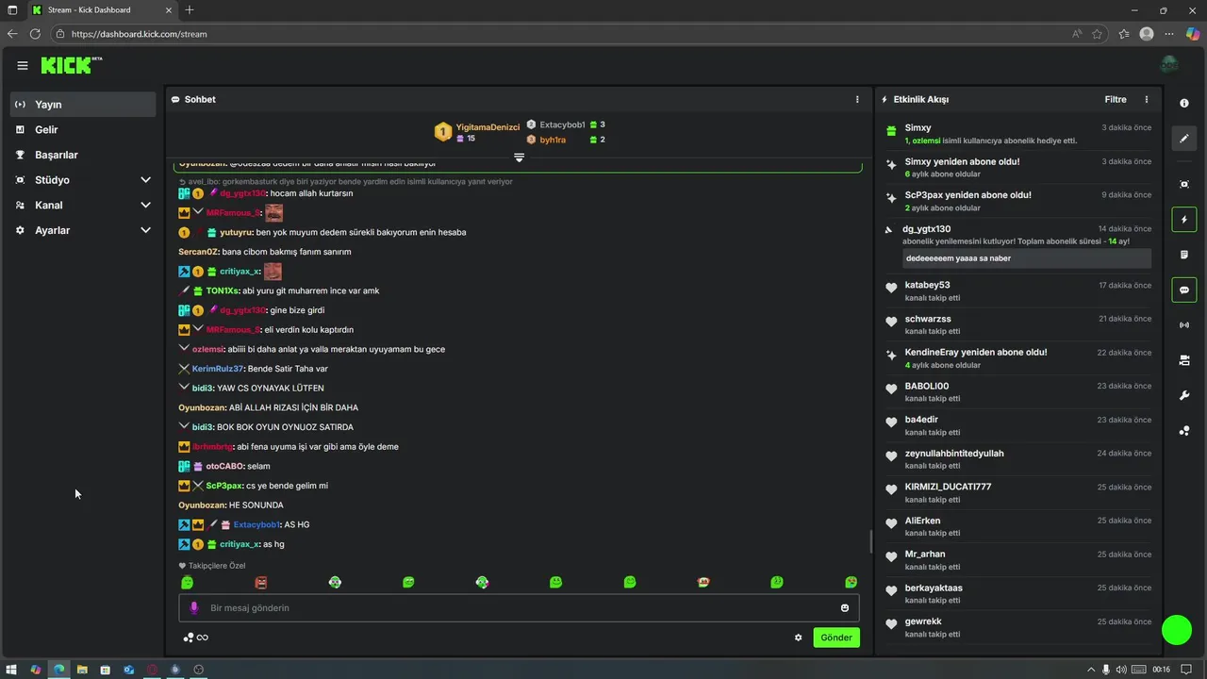The height and width of the screenshot is (679, 1207).
Task: Click the favorites star in address bar
Action: coord(1098,34)
